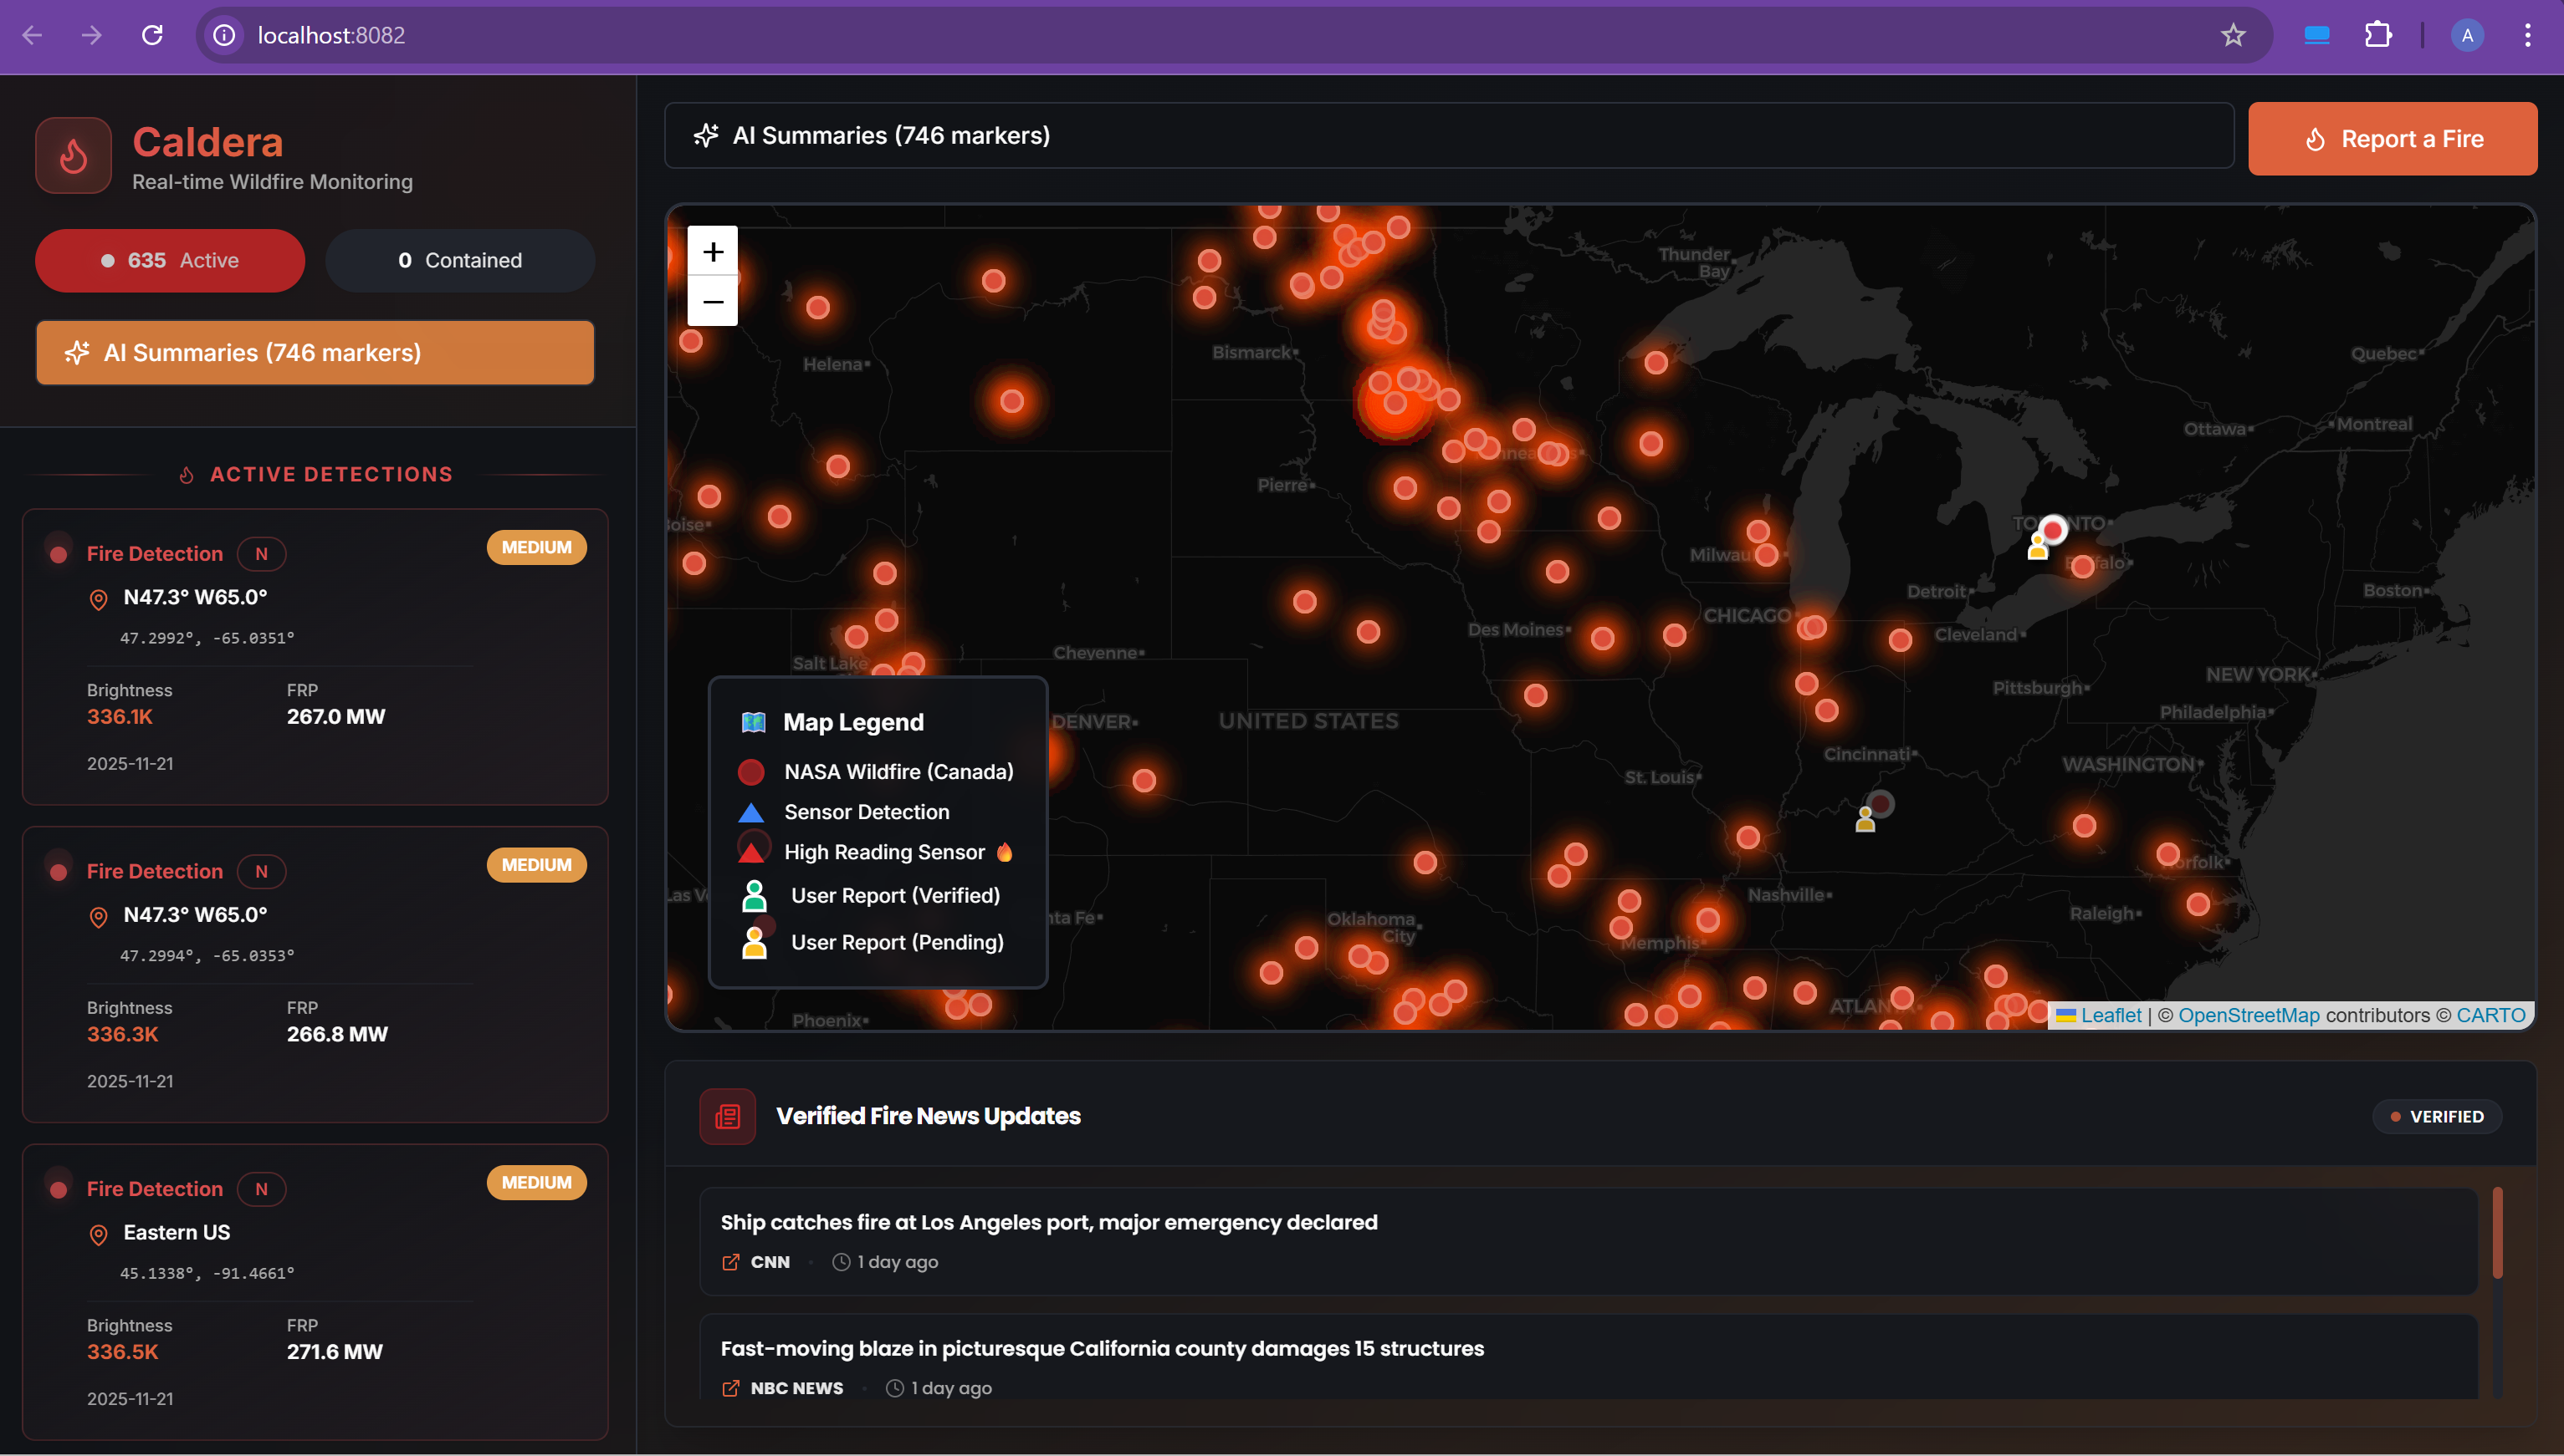Toggle the 0 Contained filter pill
2564x1456 pixels.
pyautogui.click(x=460, y=260)
